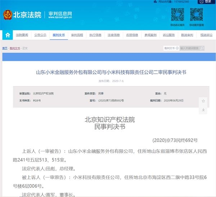Image resolution: width=216 pixels, height=197 pixels.
Task: Select the 裁判文书 nav tab
Action: tap(59, 35)
